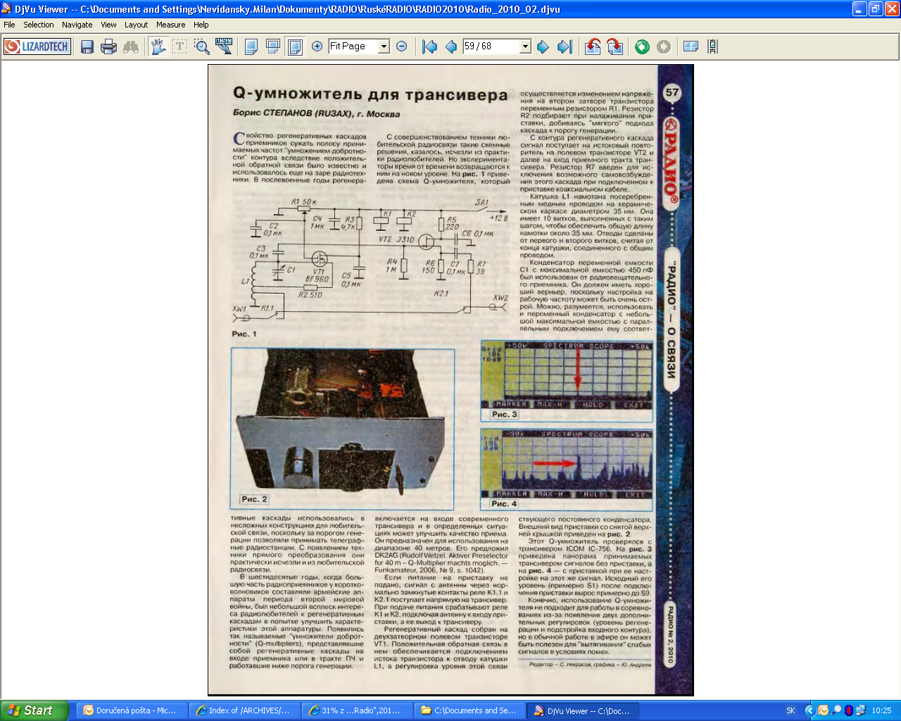Viewport: 901px width, 721px height.
Task: Click the page number 57 badge
Action: pyautogui.click(x=672, y=92)
